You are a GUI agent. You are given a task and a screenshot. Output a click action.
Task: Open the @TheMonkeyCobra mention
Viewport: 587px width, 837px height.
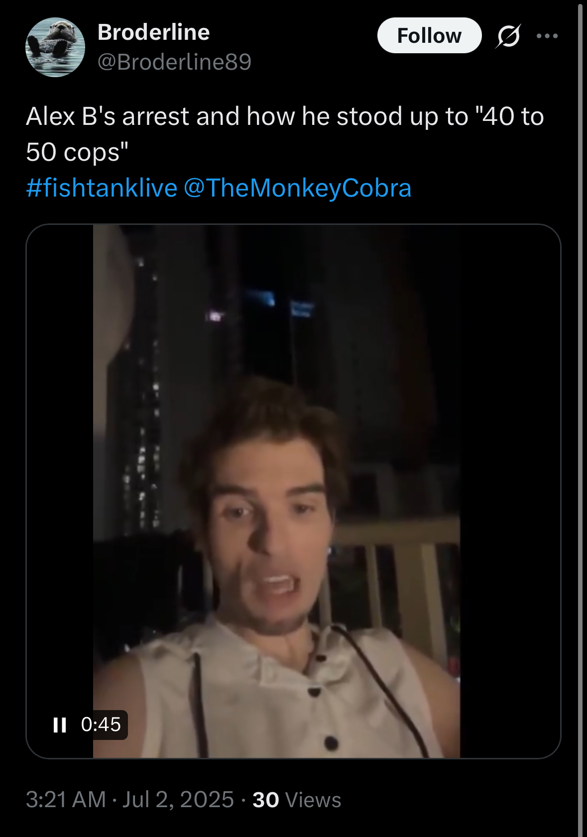[x=297, y=188]
